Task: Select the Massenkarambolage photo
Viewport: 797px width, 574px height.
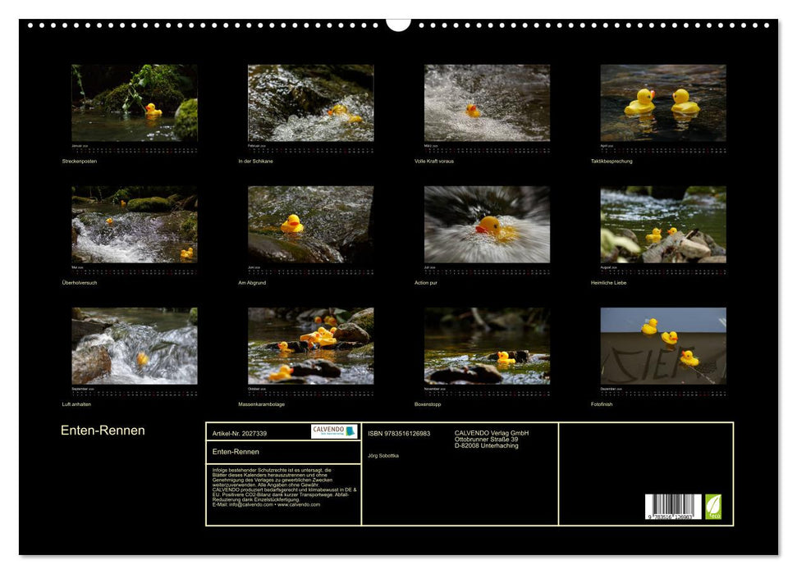Action: tap(310, 346)
